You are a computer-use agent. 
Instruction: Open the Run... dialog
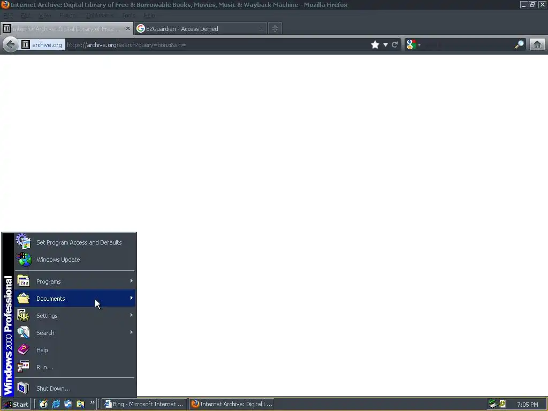click(75, 367)
